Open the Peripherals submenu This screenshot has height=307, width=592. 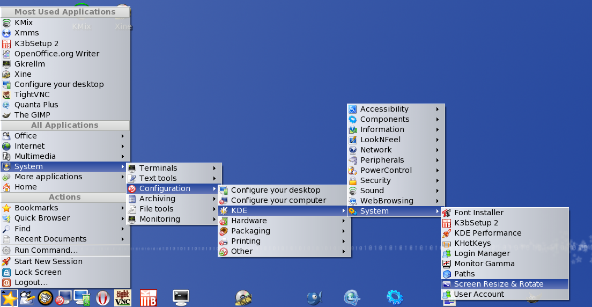(396, 160)
